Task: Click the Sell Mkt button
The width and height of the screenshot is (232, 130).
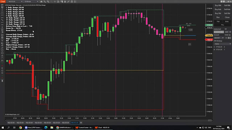Action: [x=227, y=5]
